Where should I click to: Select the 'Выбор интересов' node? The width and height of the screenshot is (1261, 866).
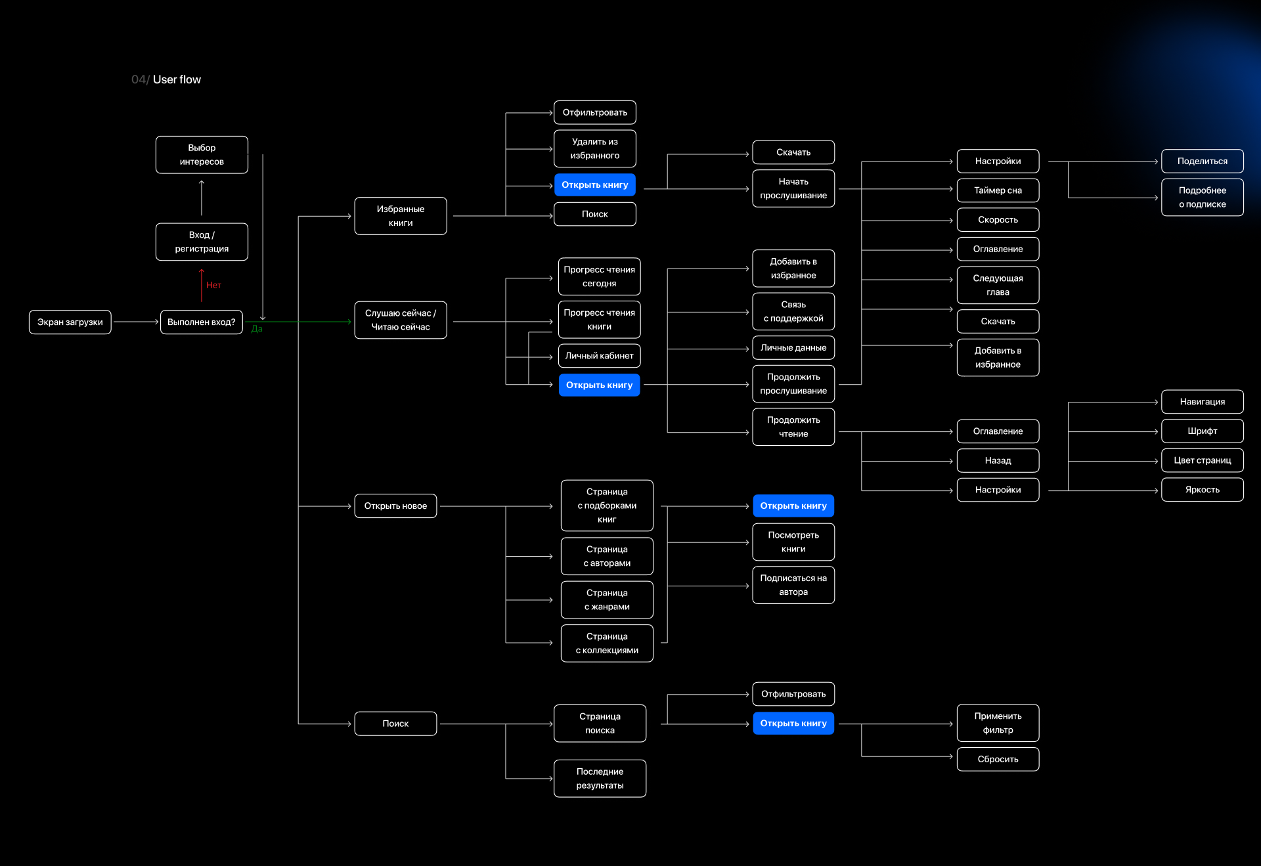[202, 155]
